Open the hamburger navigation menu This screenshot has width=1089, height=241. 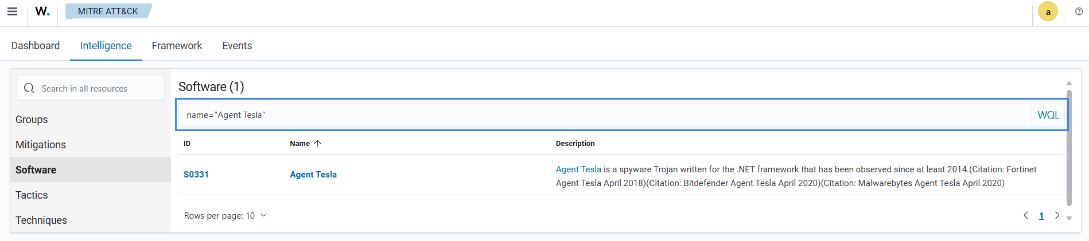(12, 11)
